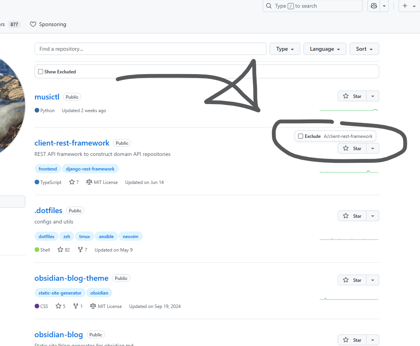Open the obsidian-blog repository link
Viewport: 420px width, 346px height.
(x=59, y=335)
